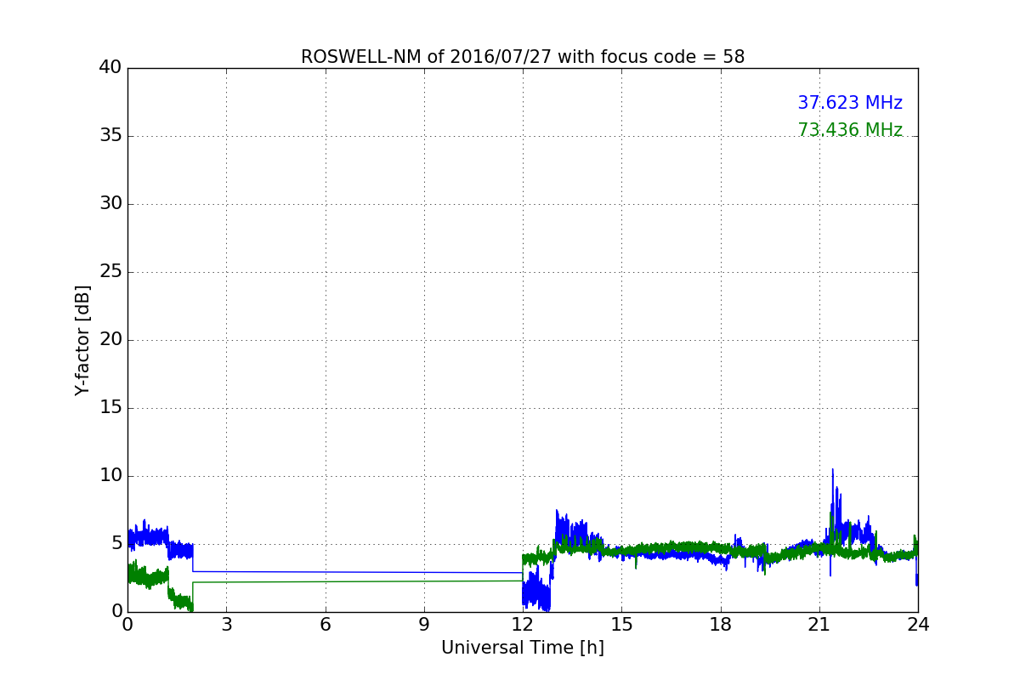
Task: Click y-axis tick label 20
Action: (110, 340)
